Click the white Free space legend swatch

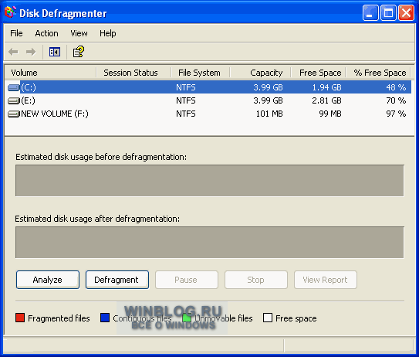pyautogui.click(x=268, y=318)
